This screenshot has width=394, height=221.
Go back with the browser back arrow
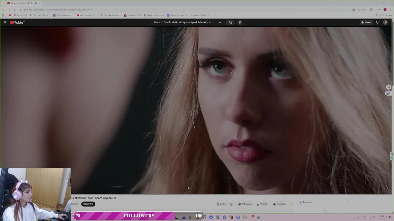coord(3,10)
